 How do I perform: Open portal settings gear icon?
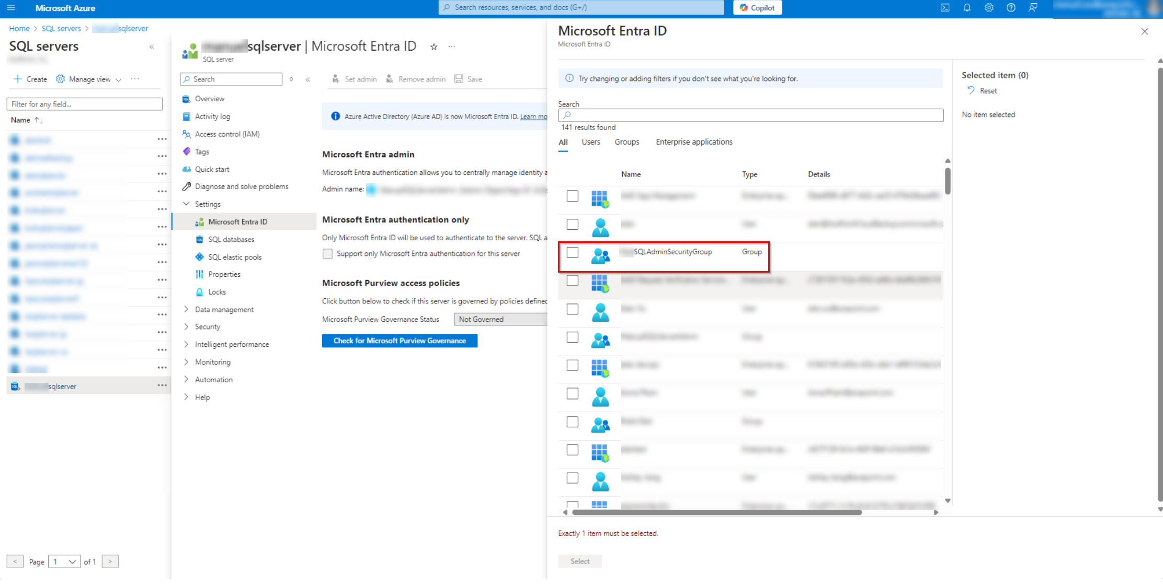click(989, 8)
